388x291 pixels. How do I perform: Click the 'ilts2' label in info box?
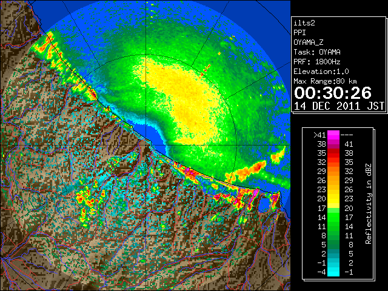tap(304, 23)
